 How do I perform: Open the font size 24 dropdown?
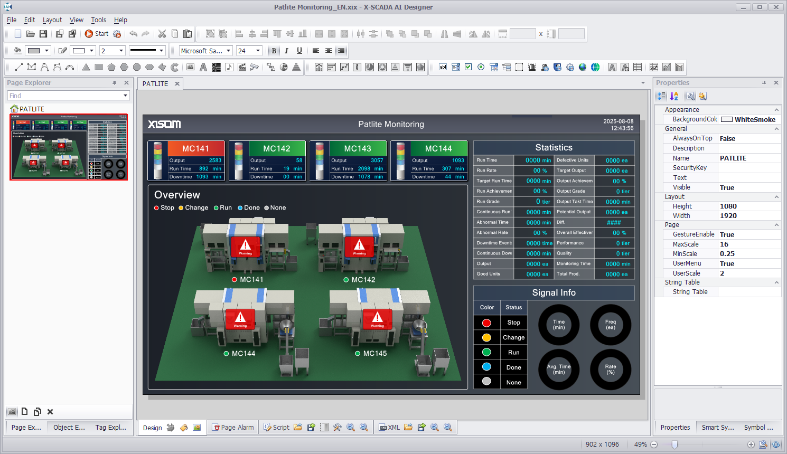(258, 51)
